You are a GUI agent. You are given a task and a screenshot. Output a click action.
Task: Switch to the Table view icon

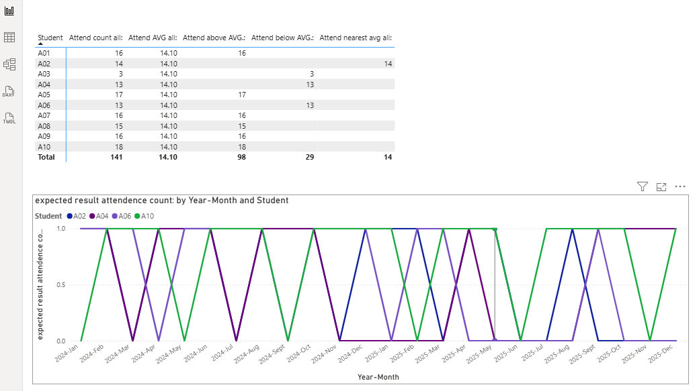point(9,38)
